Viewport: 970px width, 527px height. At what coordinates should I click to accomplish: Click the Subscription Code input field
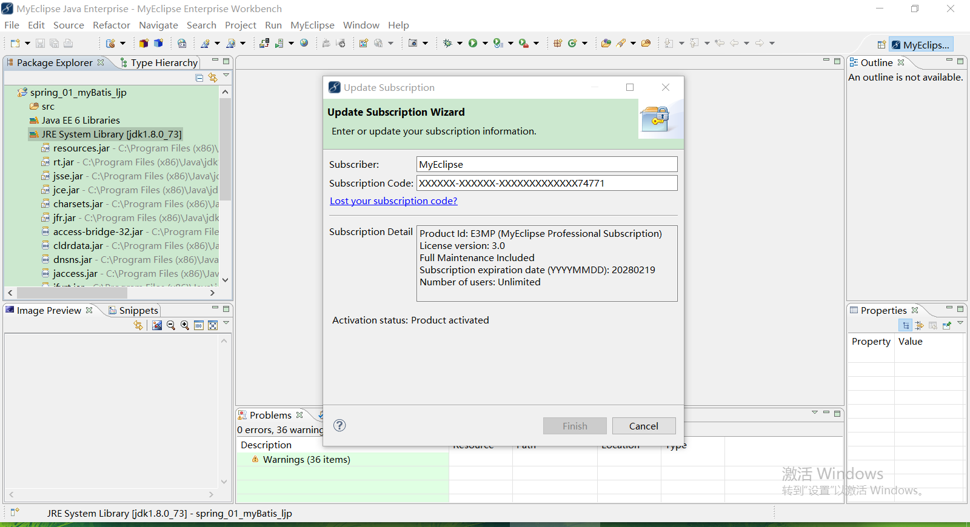pos(547,183)
